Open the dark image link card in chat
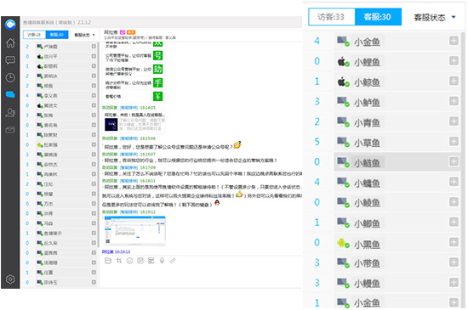This screenshot has height=310, width=468. [x=134, y=121]
